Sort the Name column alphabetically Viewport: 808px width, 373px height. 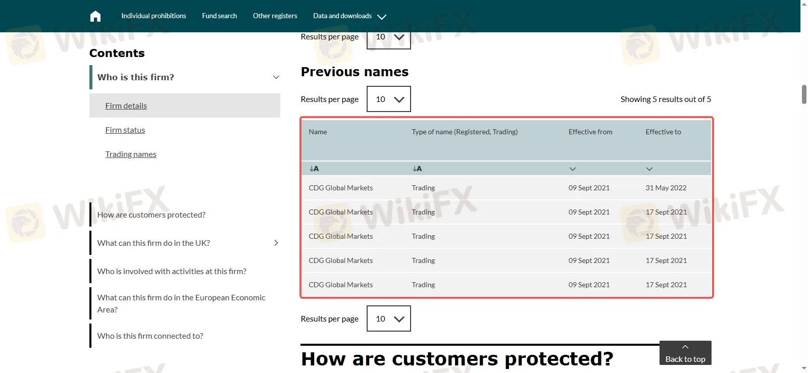(x=314, y=169)
